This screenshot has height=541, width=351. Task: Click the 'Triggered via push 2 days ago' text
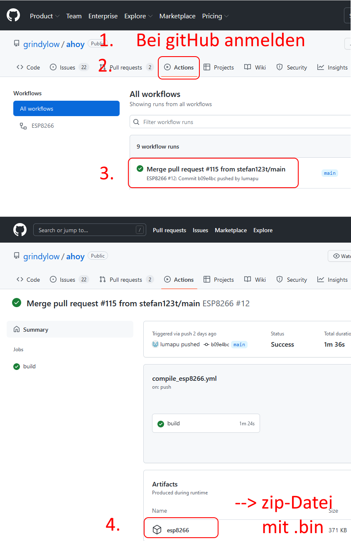pos(184,333)
